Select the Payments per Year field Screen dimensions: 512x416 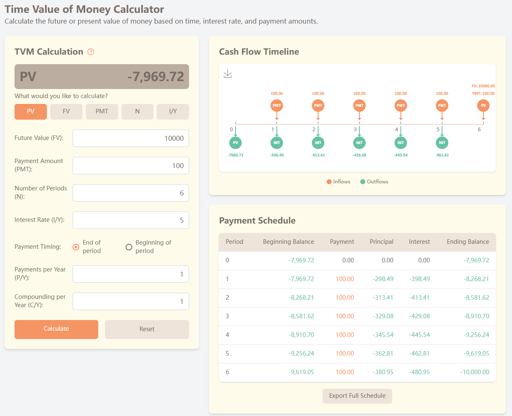[x=131, y=274]
